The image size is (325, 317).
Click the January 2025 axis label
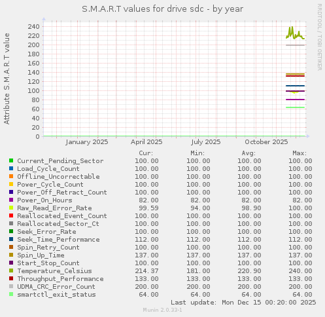pos(87,142)
